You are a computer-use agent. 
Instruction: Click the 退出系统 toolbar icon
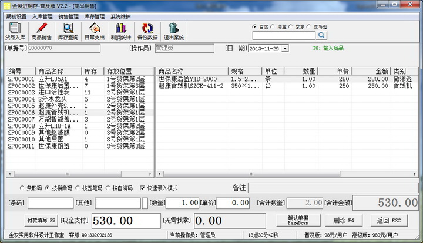173,31
